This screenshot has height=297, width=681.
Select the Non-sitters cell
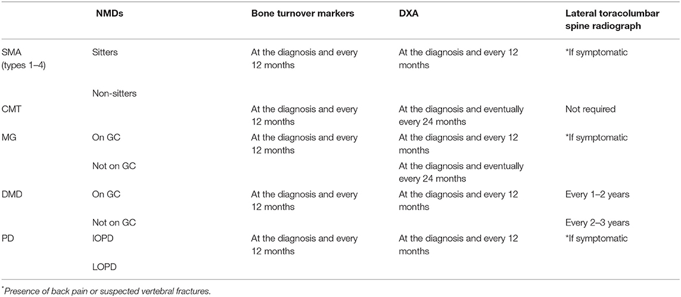[113, 93]
